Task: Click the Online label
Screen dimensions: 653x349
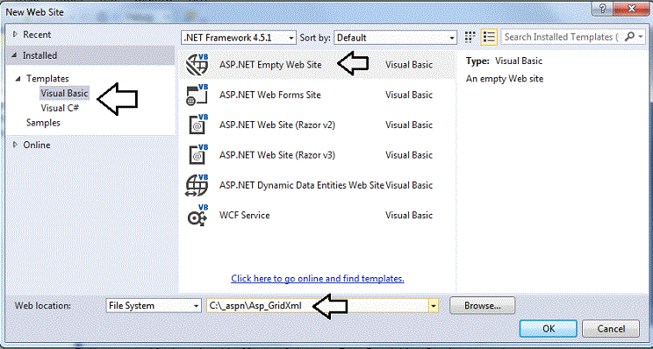Action: pos(37,145)
